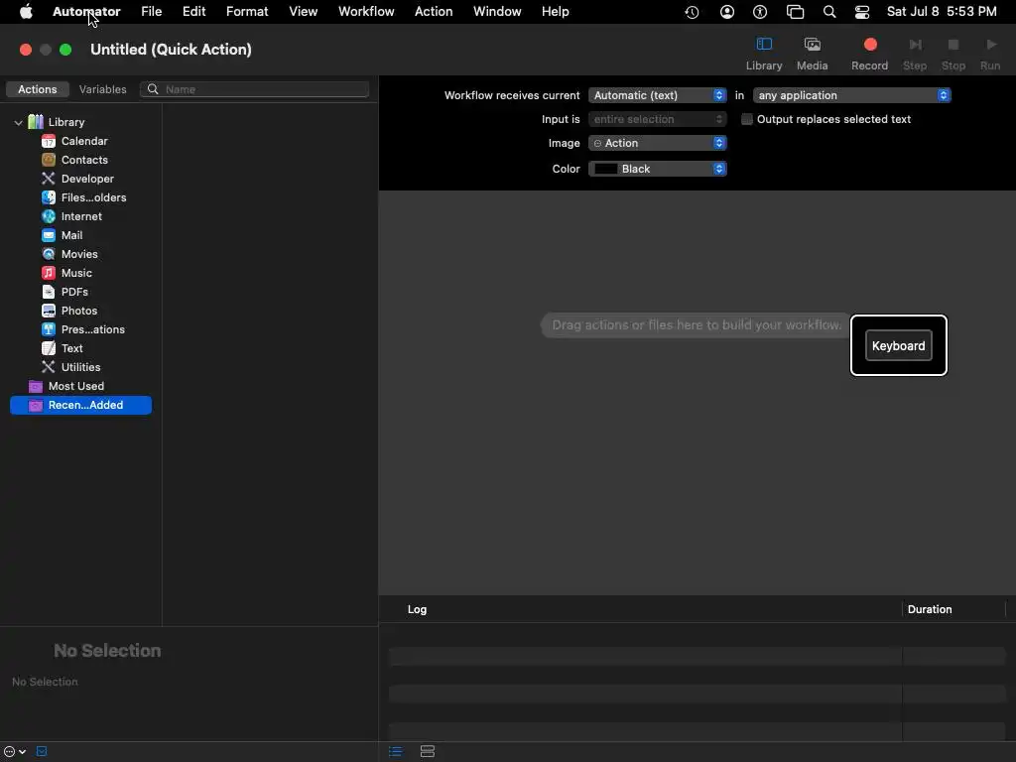The image size is (1016, 762).
Task: Select the Calendar library category
Action: click(x=74, y=141)
